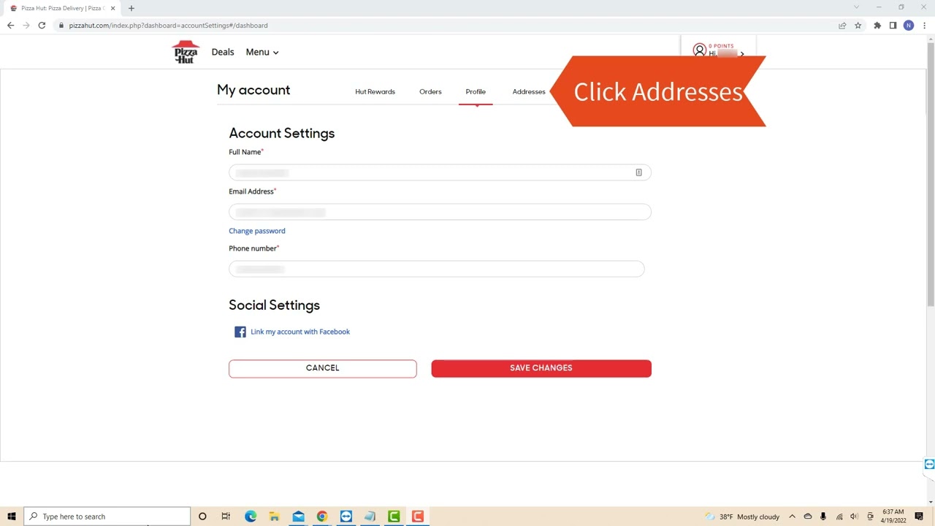Screen dimensions: 935x526
Task: Switch to the Orders tab
Action: pos(430,91)
